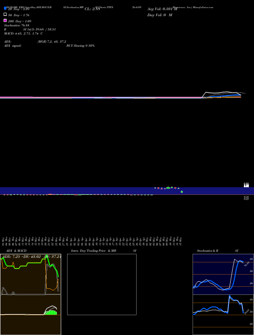Click the Stochastics chart panel
The width and height of the screenshot is (254, 335).
click(223, 274)
